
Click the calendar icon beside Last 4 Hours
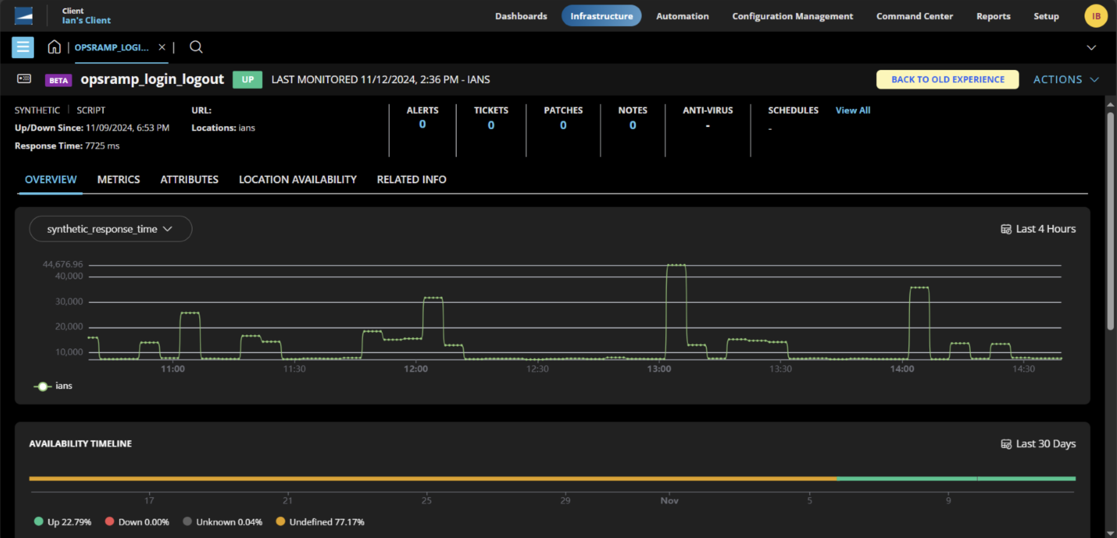1006,229
